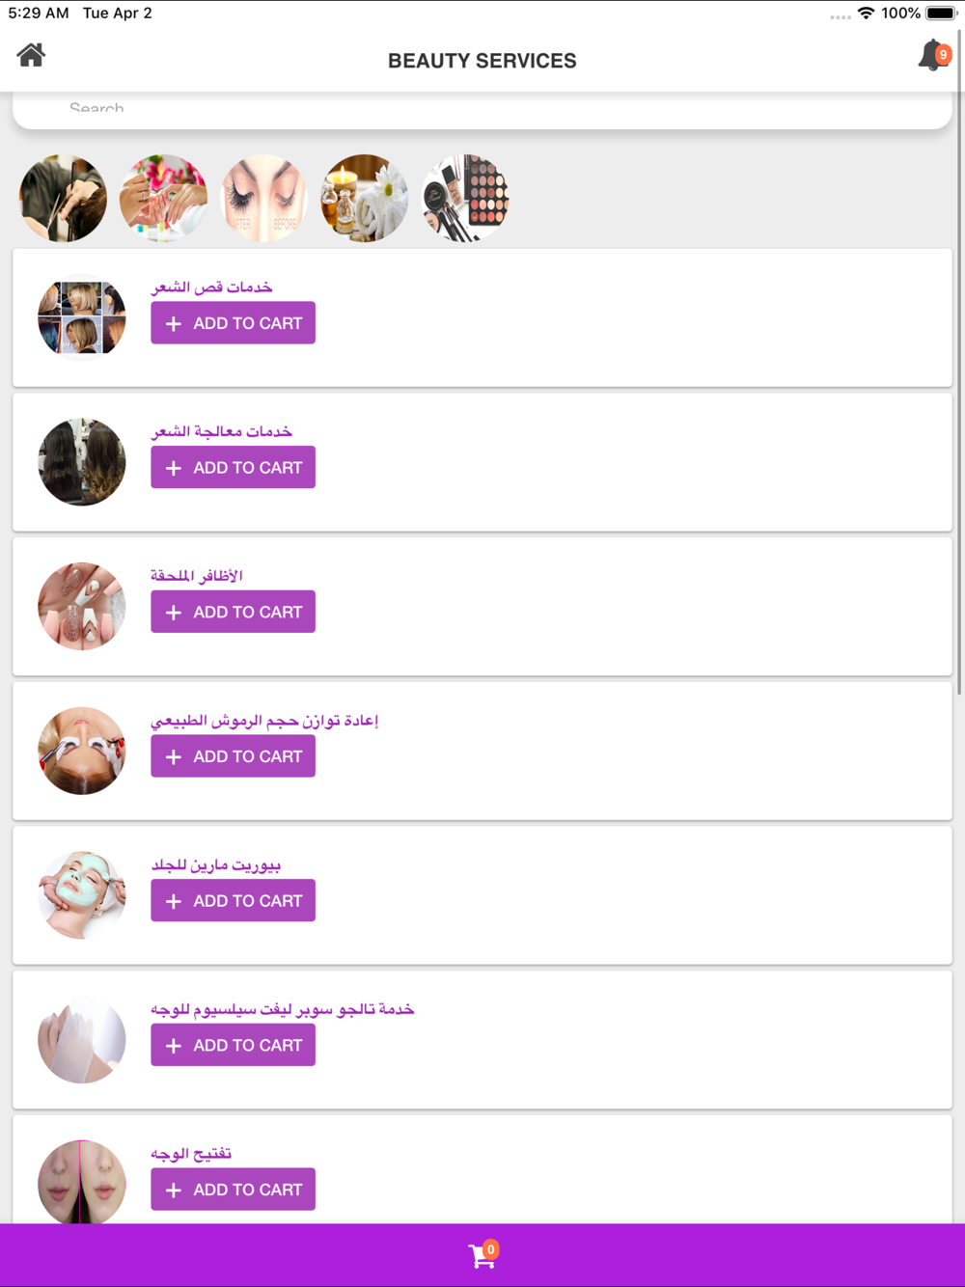The height and width of the screenshot is (1287, 965).
Task: Open notifications via the bell icon
Action: [933, 55]
